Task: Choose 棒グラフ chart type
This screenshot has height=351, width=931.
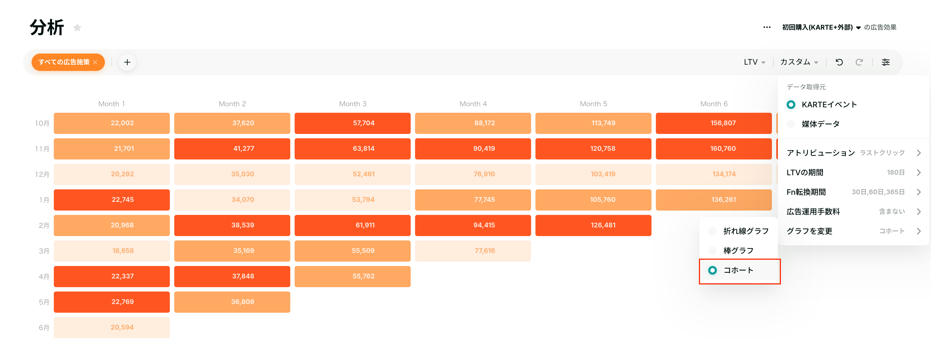Action: [731, 250]
